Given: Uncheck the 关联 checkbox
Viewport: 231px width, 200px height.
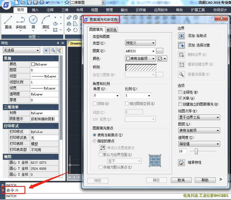Looking at the screenshot, I should tap(180, 98).
